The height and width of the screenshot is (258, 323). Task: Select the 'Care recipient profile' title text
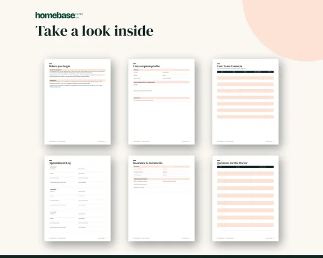146,66
